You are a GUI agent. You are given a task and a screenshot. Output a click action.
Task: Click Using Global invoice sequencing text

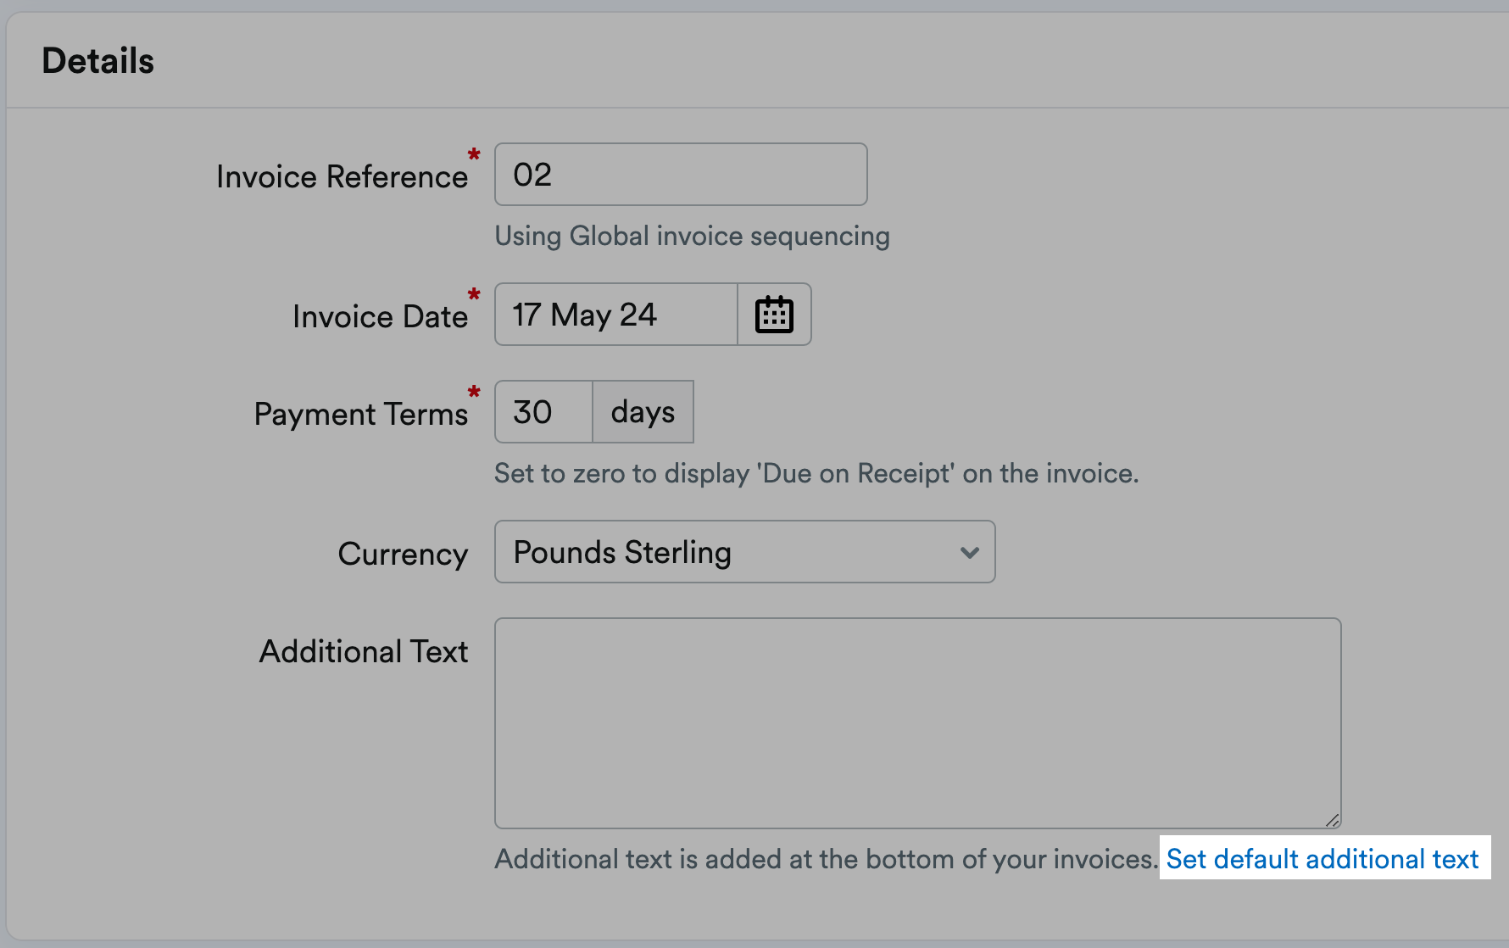click(x=691, y=236)
